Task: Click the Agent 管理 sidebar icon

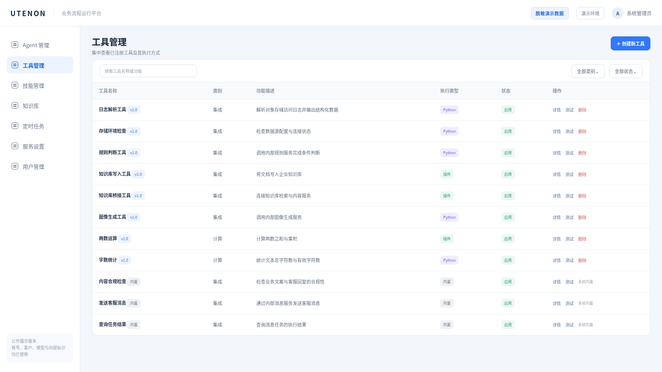Action: 15,45
